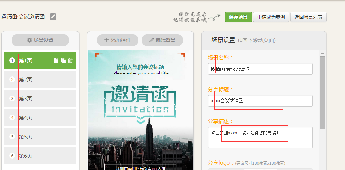Click the 编辑背景 button
The image size is (345, 170).
pyautogui.click(x=162, y=40)
